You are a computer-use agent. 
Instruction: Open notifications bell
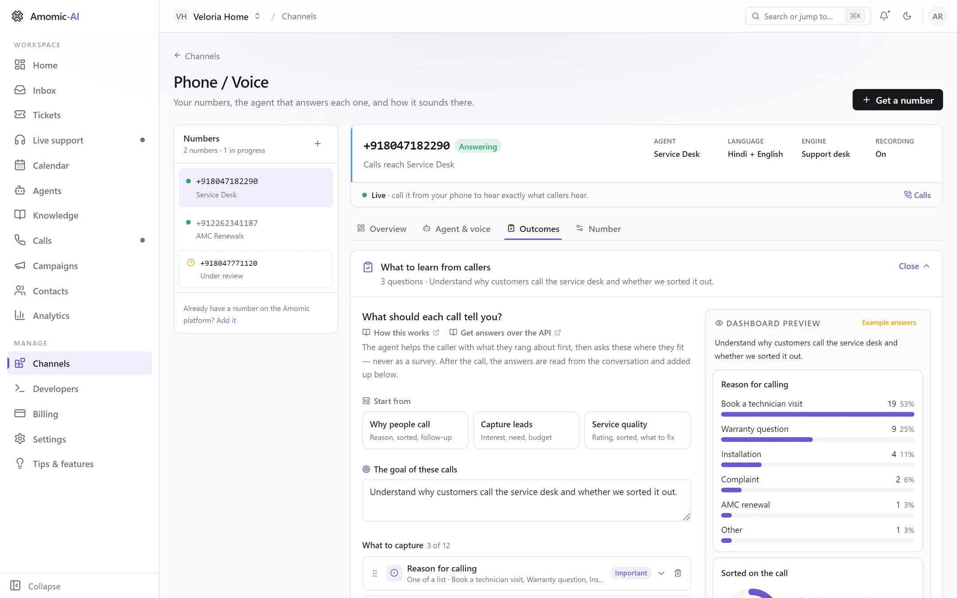click(884, 16)
